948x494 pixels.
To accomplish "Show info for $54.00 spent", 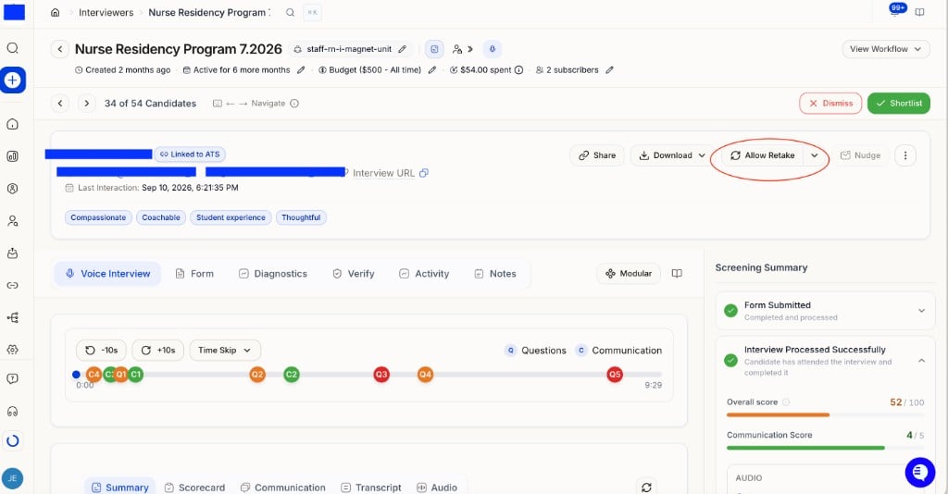I will [x=518, y=70].
